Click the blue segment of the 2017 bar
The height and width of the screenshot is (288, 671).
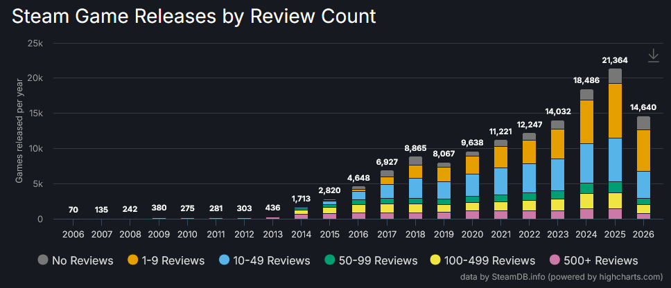tap(386, 192)
